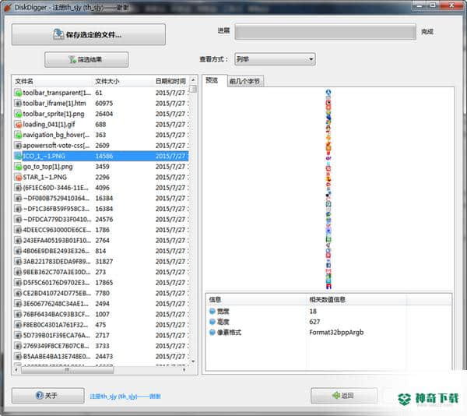Click file size value 26404
This screenshot has width=467, height=416.
(x=104, y=114)
